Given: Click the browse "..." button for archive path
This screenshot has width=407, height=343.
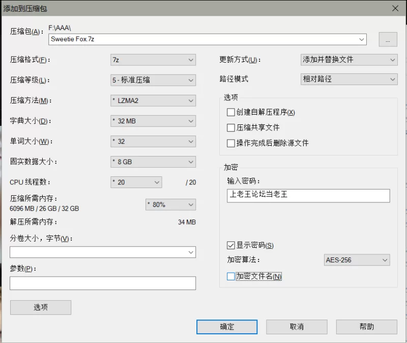Looking at the screenshot, I should (388, 40).
